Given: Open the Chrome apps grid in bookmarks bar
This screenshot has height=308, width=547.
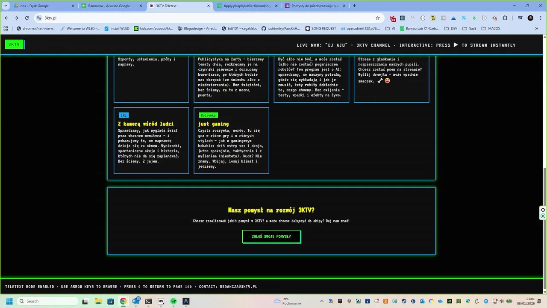Looking at the screenshot, I should click(x=6, y=29).
